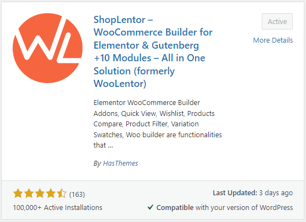The width and height of the screenshot is (306, 222).
Task: Click the Active status button
Action: (x=277, y=21)
